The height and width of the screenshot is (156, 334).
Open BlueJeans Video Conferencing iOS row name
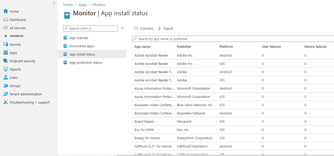click(154, 105)
